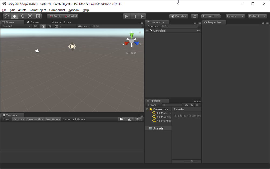
Task: Toggle Pivot handle position
Action: 55,16
